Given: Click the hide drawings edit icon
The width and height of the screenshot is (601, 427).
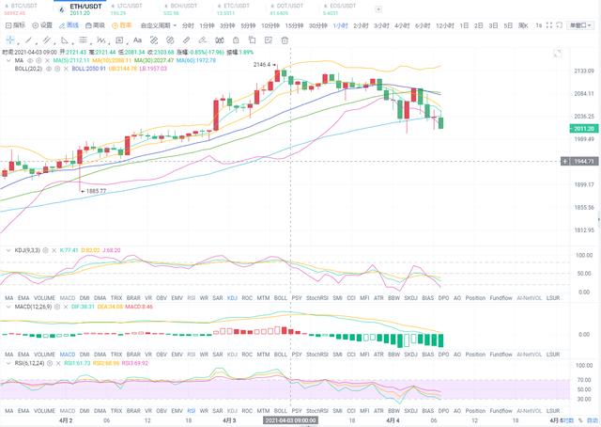Looking at the screenshot, I should tap(269, 40).
